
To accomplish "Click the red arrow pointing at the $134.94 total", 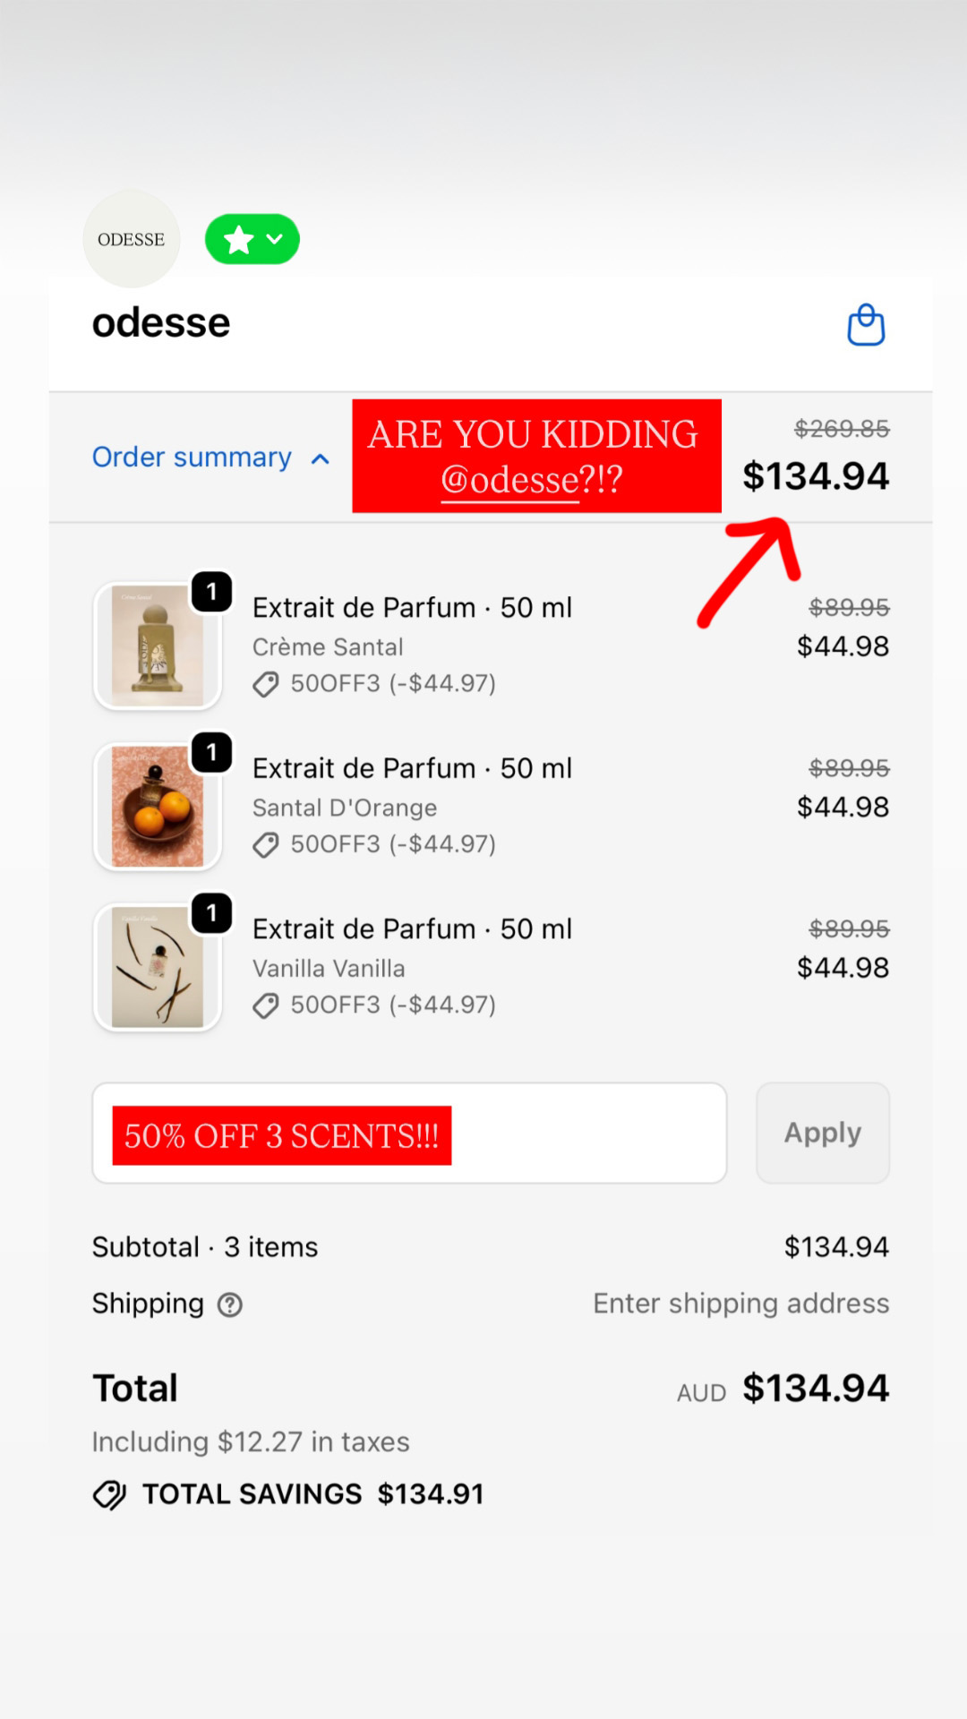I will pos(749,571).
